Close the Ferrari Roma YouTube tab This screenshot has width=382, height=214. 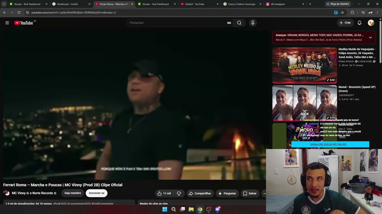(x=132, y=4)
